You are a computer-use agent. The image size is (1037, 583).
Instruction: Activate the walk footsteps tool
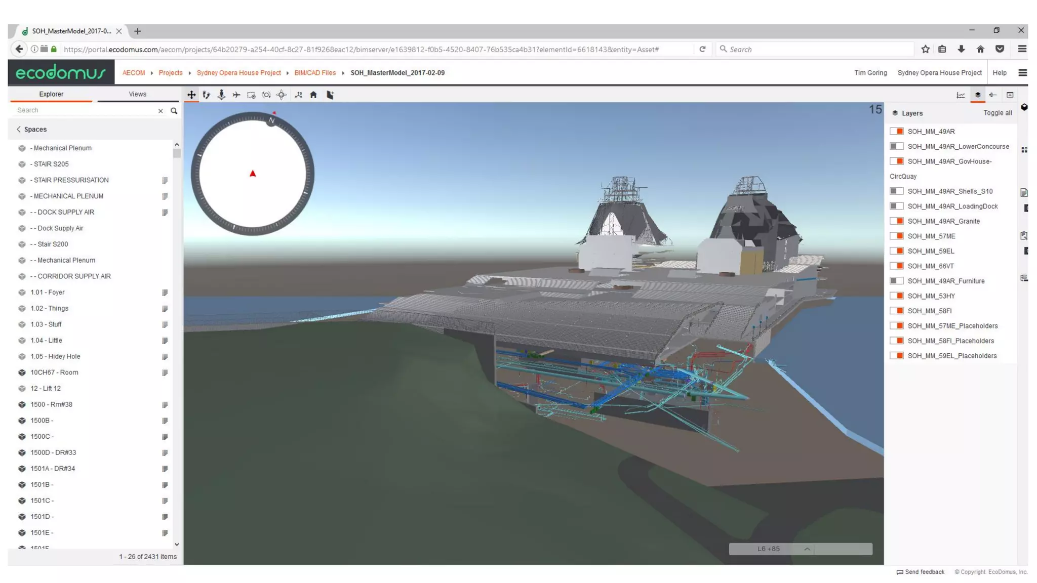(206, 95)
